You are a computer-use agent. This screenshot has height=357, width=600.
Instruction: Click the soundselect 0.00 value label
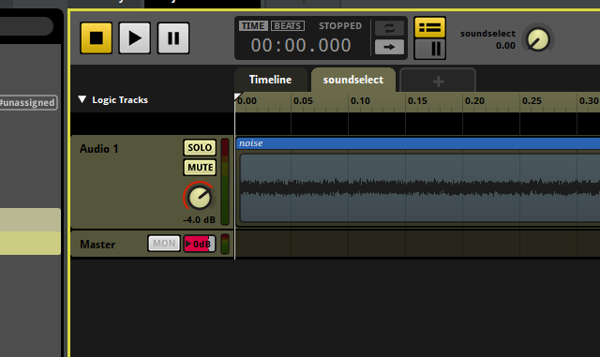(505, 46)
